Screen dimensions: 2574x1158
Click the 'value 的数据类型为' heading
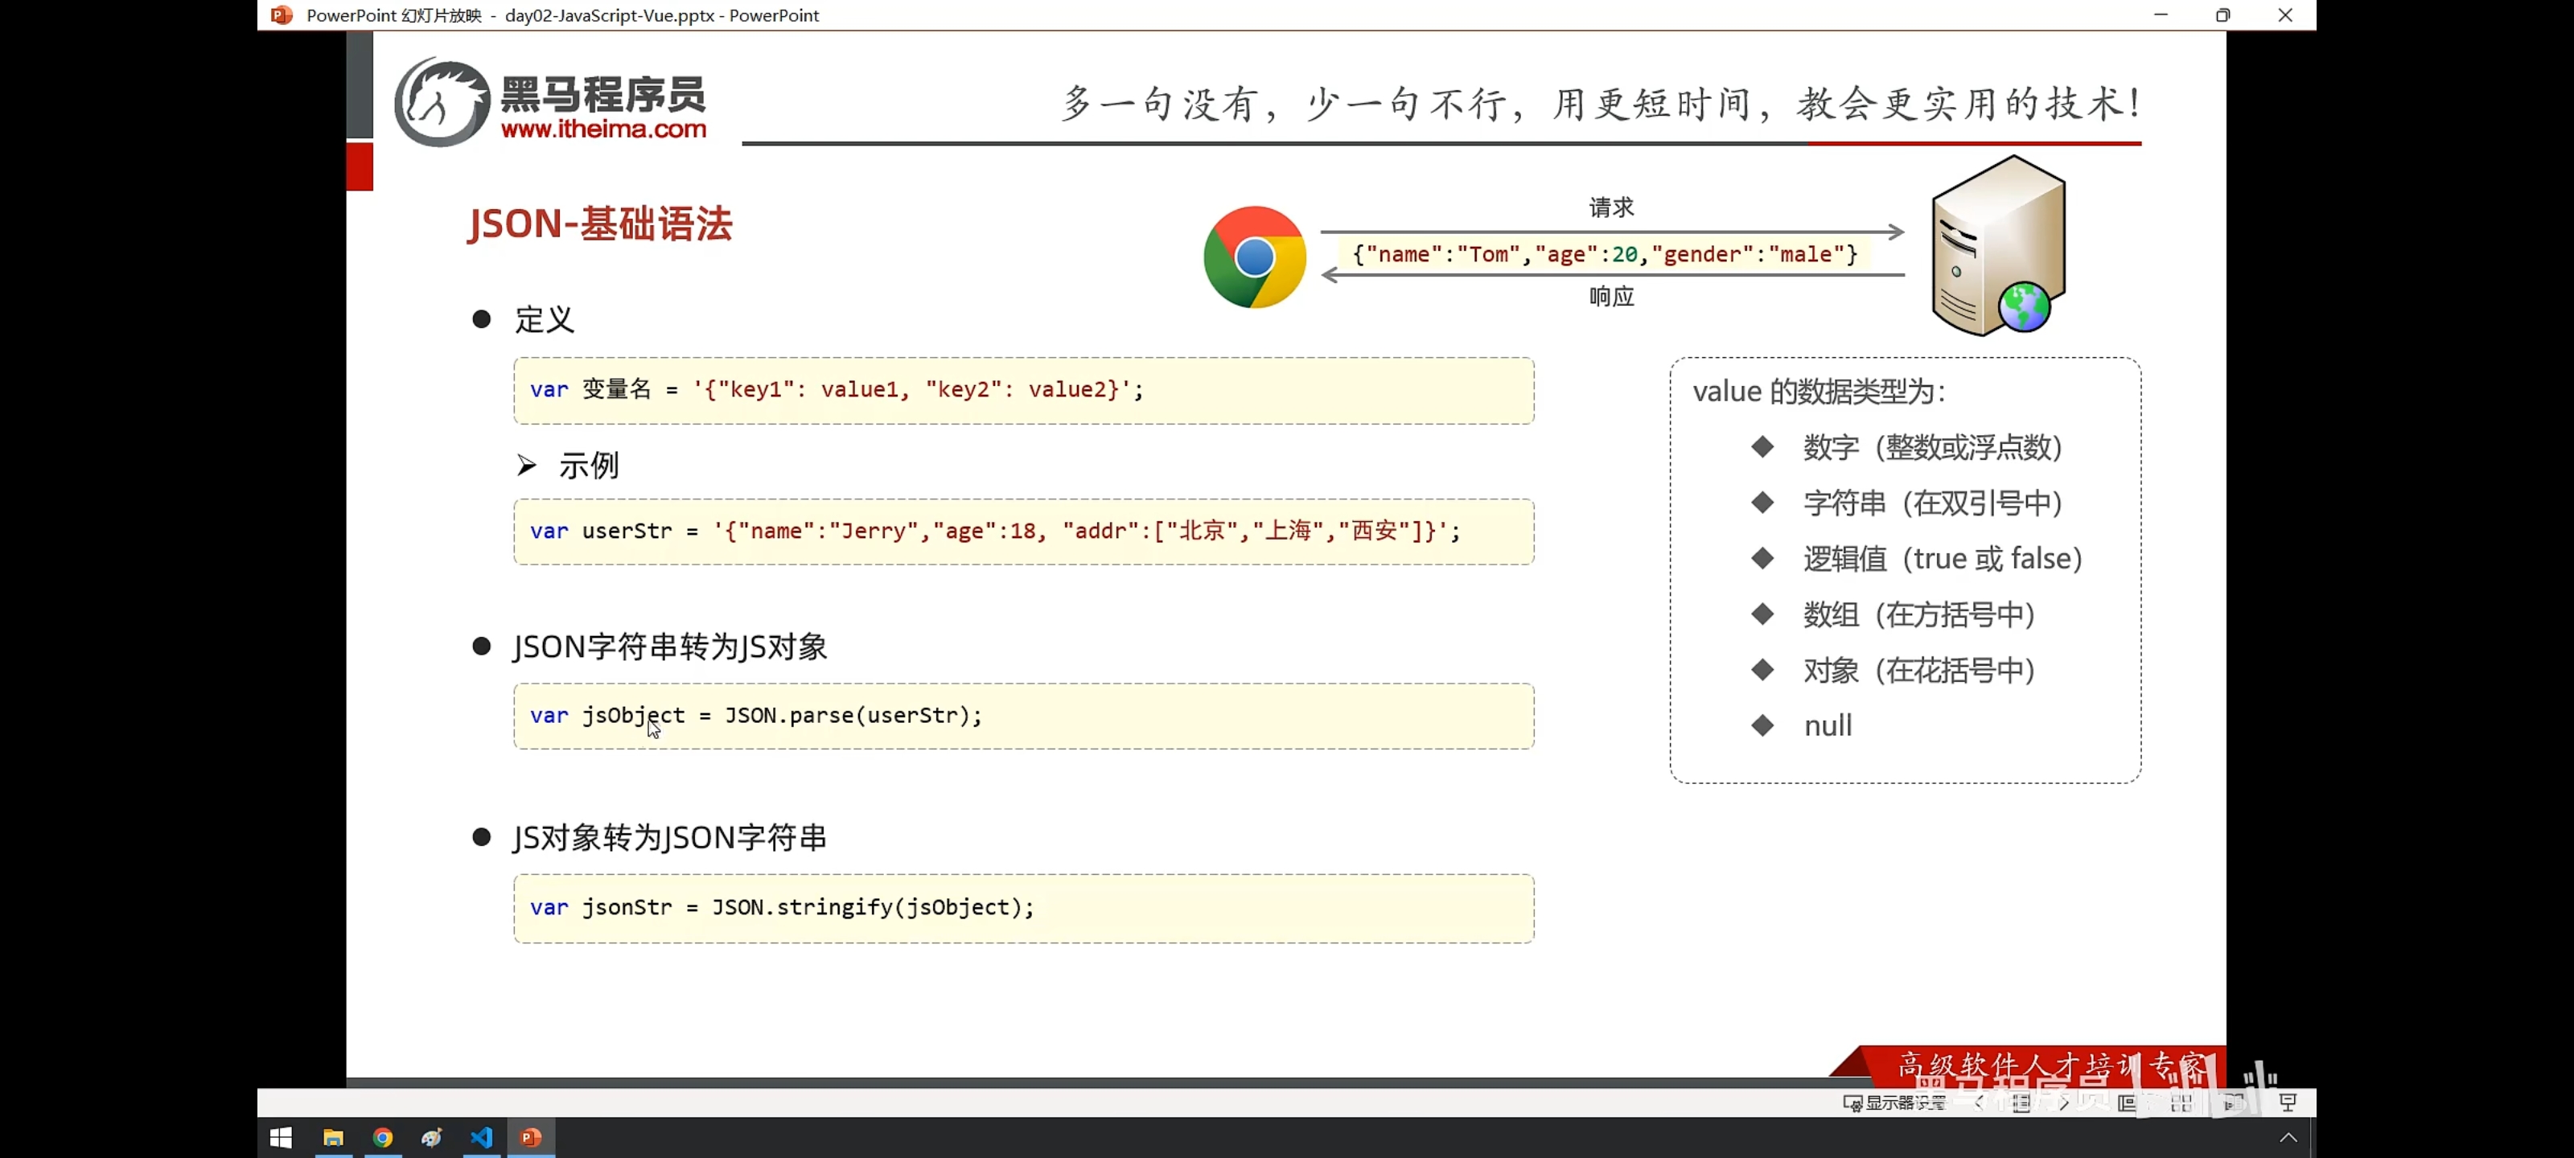[x=1819, y=392]
